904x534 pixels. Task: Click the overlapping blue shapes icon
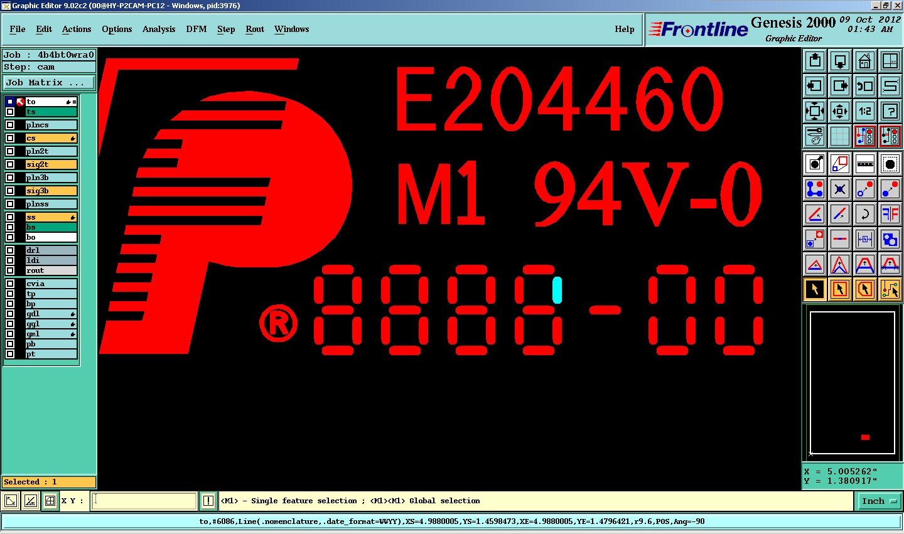(x=890, y=239)
